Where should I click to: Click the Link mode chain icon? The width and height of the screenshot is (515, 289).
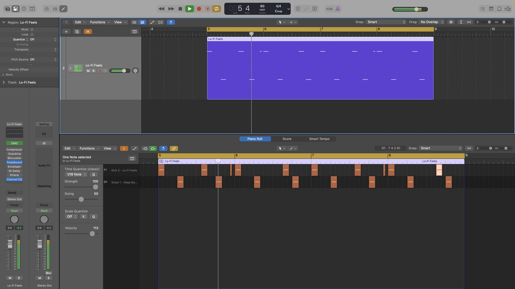pyautogui.click(x=174, y=148)
